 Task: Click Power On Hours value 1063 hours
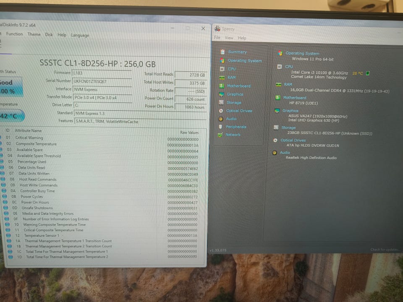pos(191,107)
